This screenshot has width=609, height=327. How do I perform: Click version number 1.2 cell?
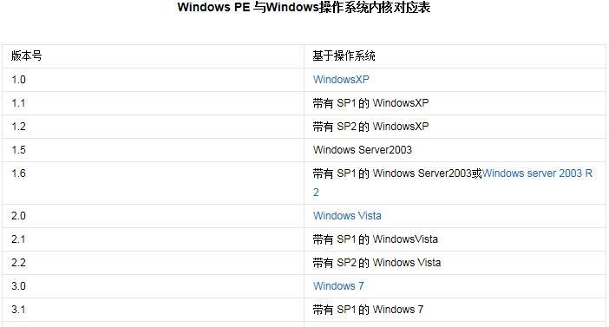[153, 127]
